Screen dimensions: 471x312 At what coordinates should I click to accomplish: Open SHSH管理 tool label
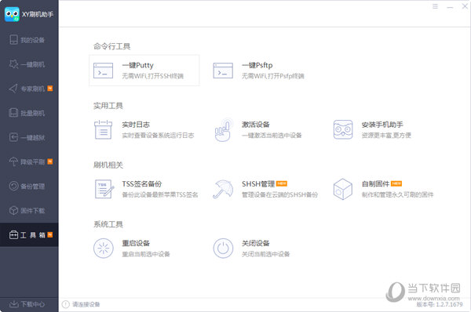(x=258, y=184)
